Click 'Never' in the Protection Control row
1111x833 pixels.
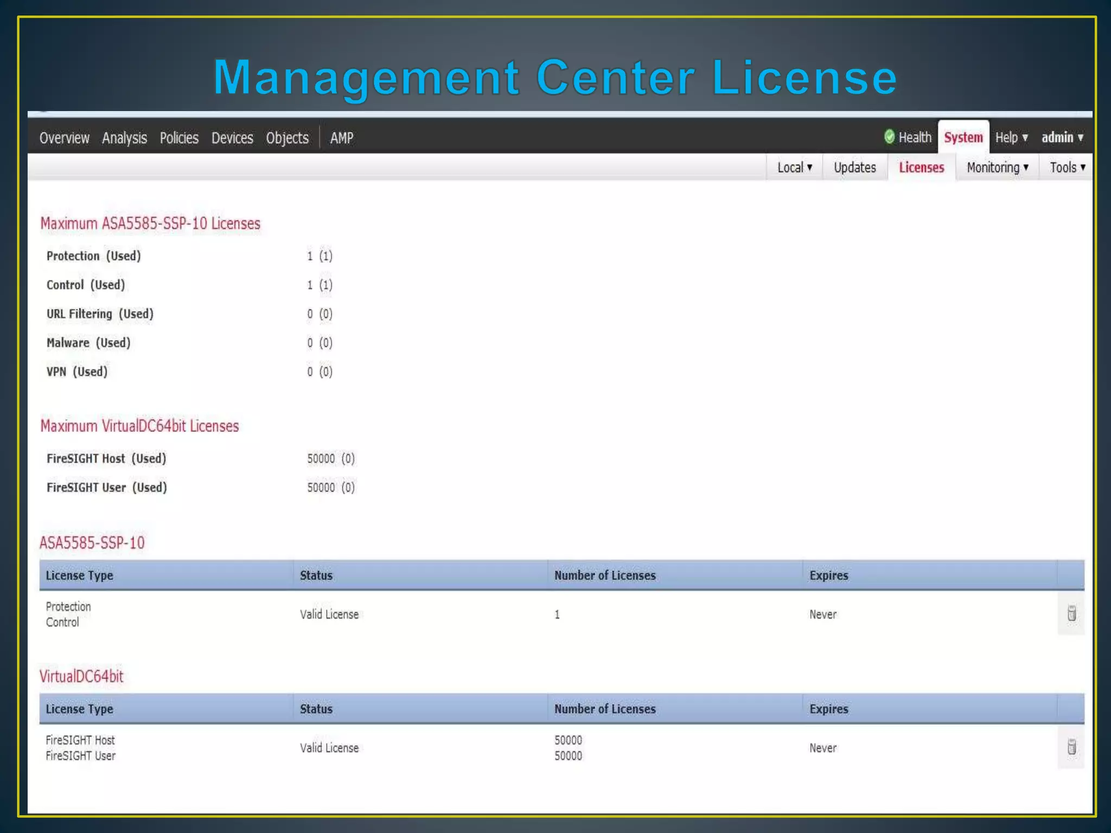click(x=823, y=614)
